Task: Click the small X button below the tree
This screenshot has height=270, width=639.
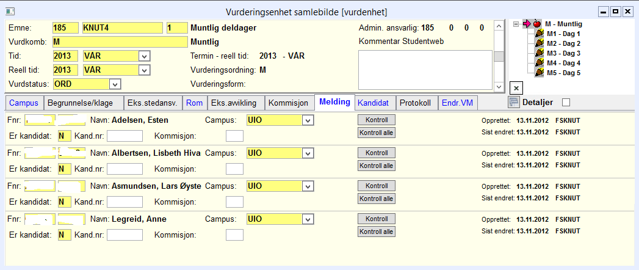Action: point(516,88)
